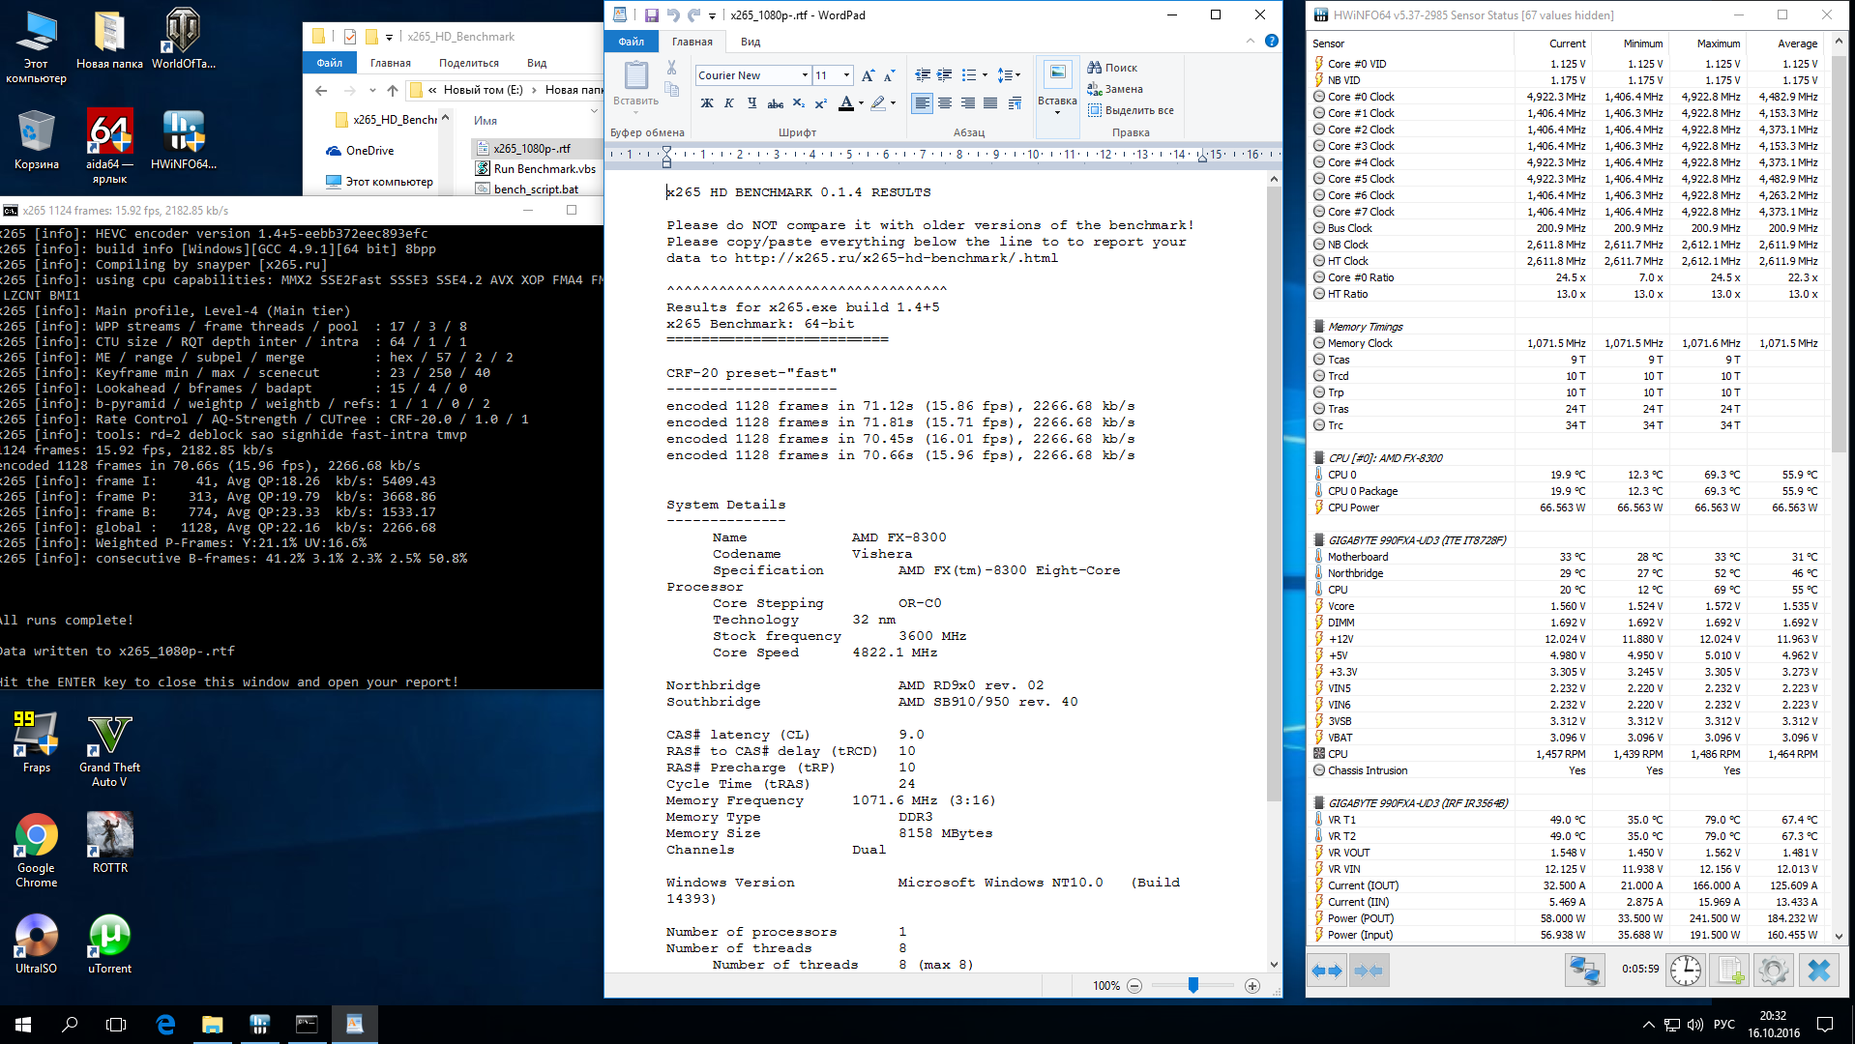Switch to the Вид tab in WordPad
This screenshot has width=1855, height=1044.
point(751,42)
